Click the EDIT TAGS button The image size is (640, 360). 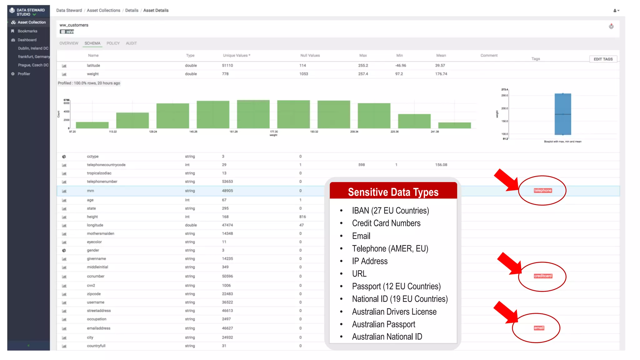tap(603, 59)
